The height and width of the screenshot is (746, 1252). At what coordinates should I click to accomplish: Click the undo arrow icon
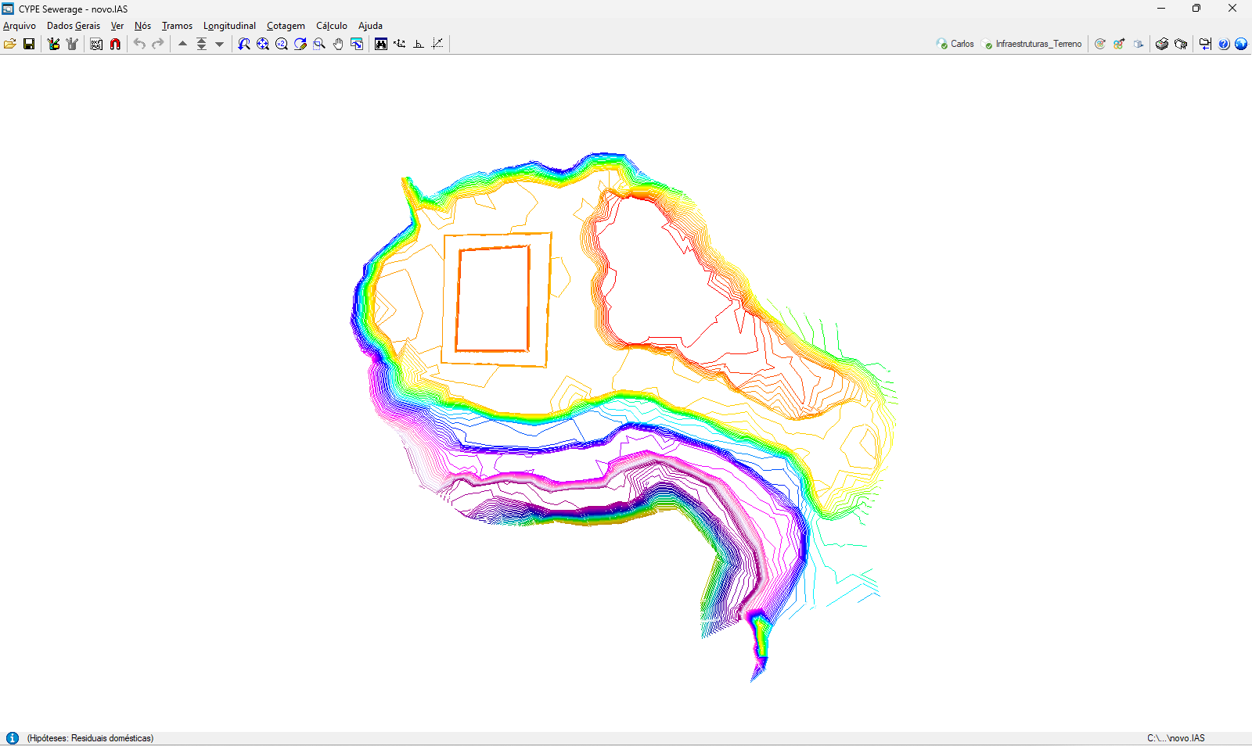tap(139, 44)
